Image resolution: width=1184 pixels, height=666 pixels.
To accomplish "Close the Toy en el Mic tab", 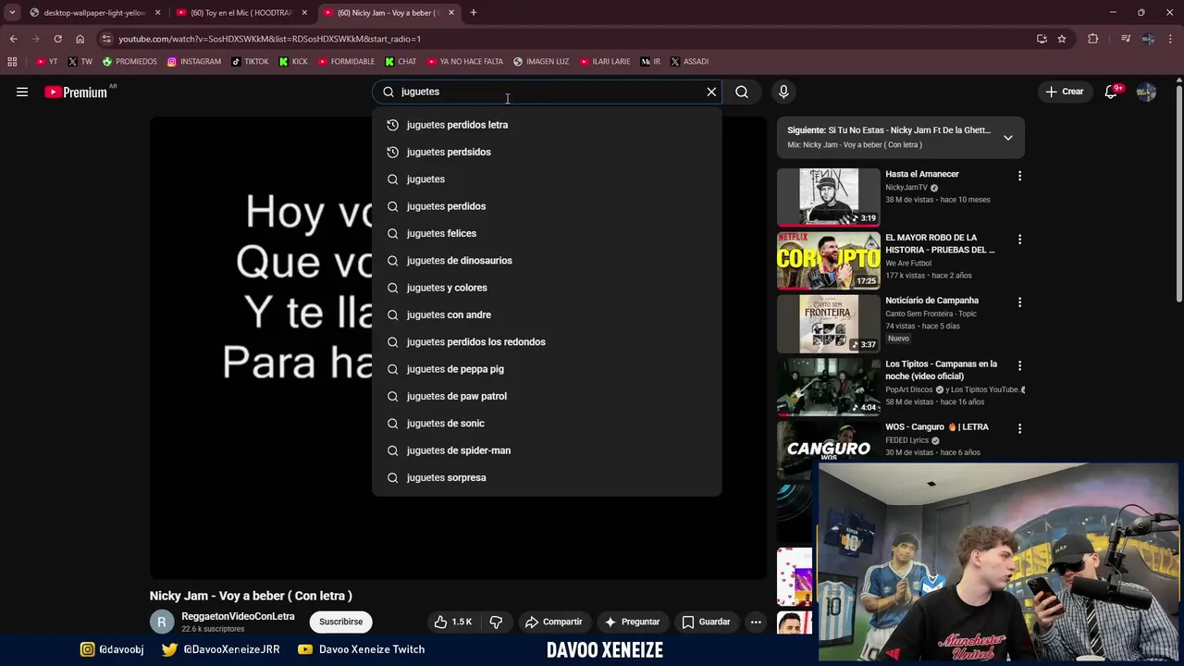I will [x=304, y=13].
